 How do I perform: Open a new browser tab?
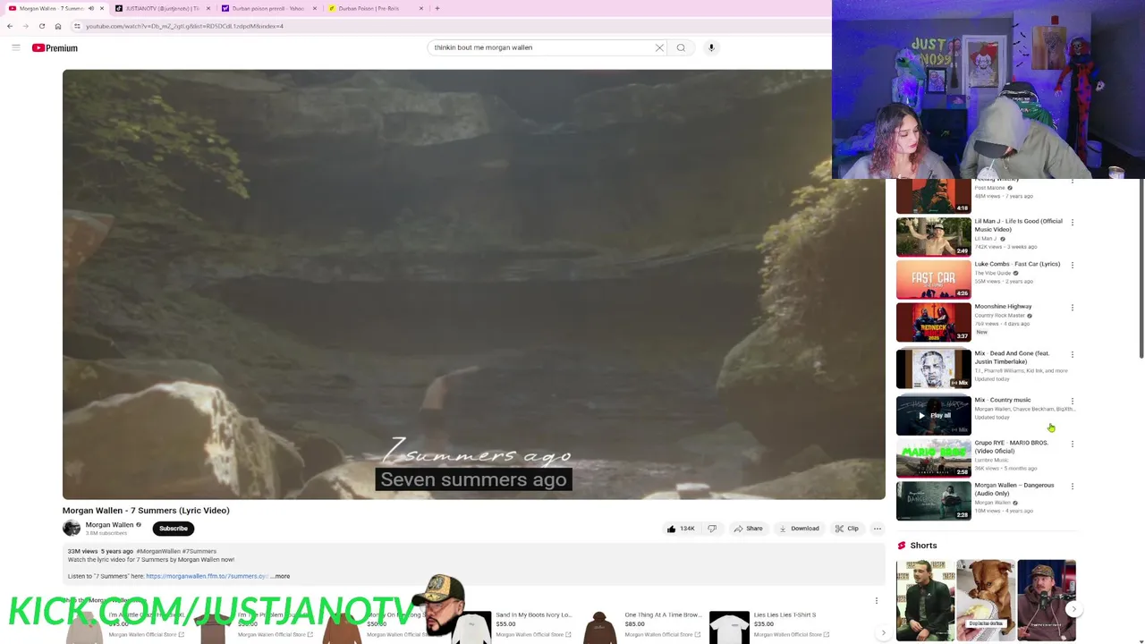tap(437, 8)
